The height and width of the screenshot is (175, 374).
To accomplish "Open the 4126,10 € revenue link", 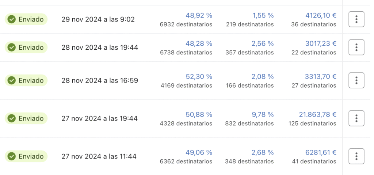I will (x=321, y=15).
